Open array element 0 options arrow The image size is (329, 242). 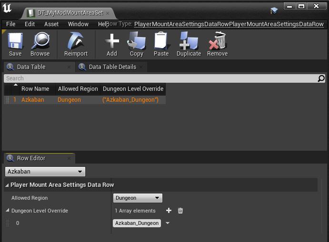click(x=168, y=223)
